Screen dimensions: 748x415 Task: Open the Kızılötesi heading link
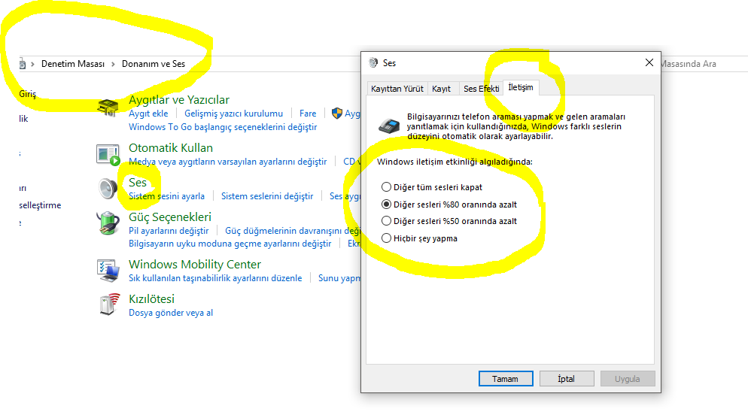click(x=152, y=298)
